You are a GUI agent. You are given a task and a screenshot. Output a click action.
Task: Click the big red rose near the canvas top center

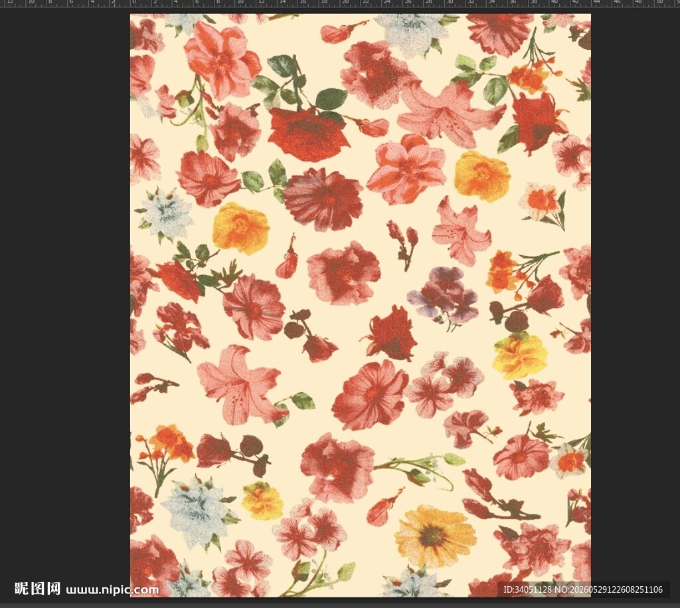pos(307,134)
